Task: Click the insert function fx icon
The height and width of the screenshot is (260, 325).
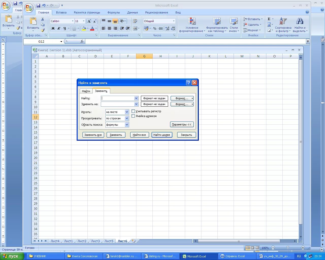Action: pyautogui.click(x=82, y=41)
